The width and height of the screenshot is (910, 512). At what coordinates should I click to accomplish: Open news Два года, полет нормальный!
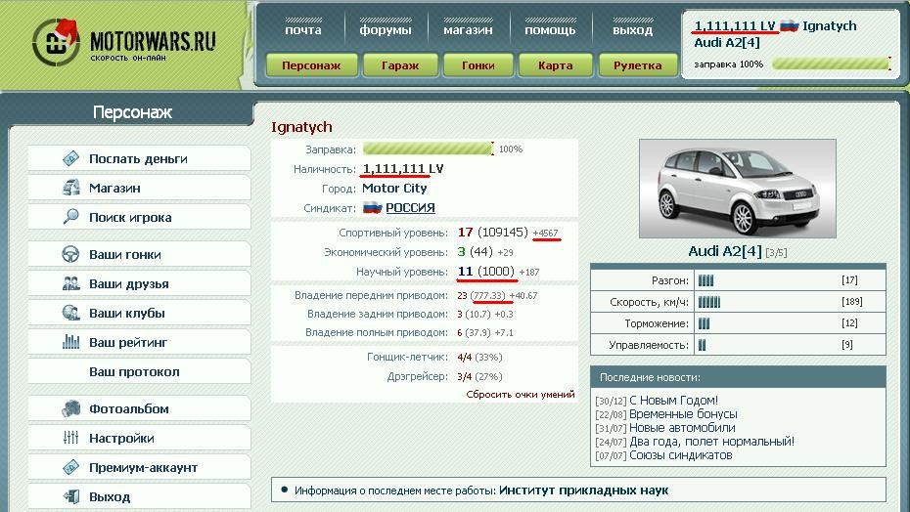click(x=711, y=442)
